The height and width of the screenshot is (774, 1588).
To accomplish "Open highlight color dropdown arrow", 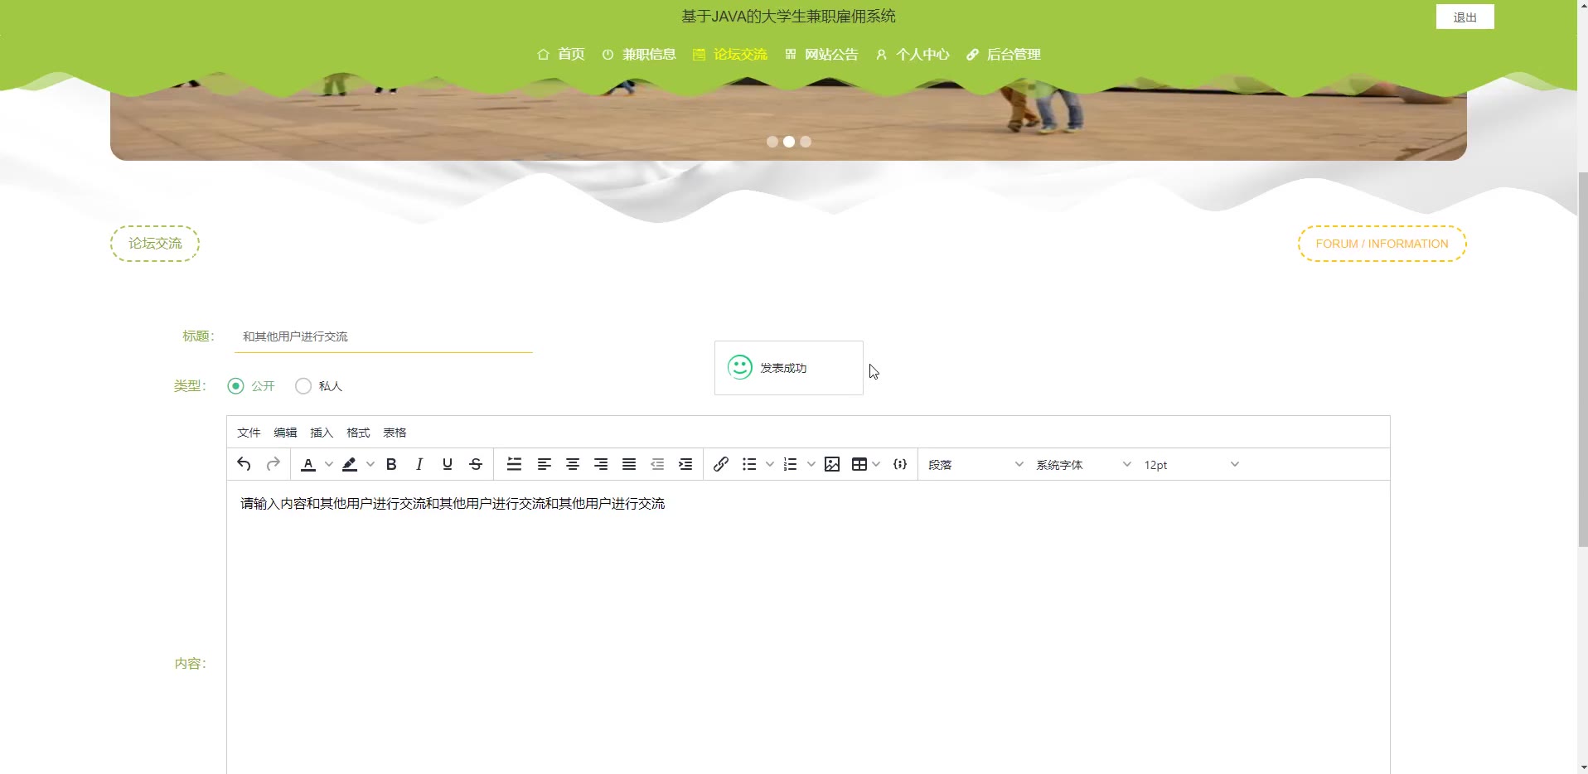I will [370, 464].
